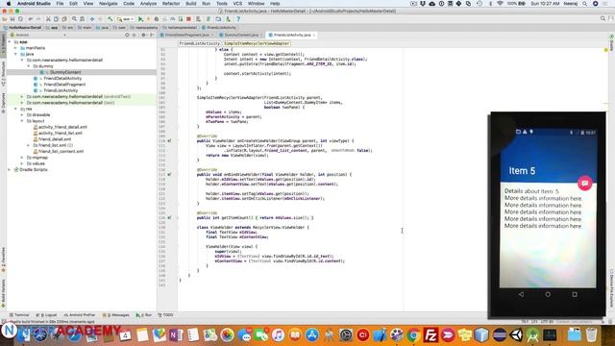615x346 pixels.
Task: Click the Make Project hammer icon
Action: click(x=111, y=19)
